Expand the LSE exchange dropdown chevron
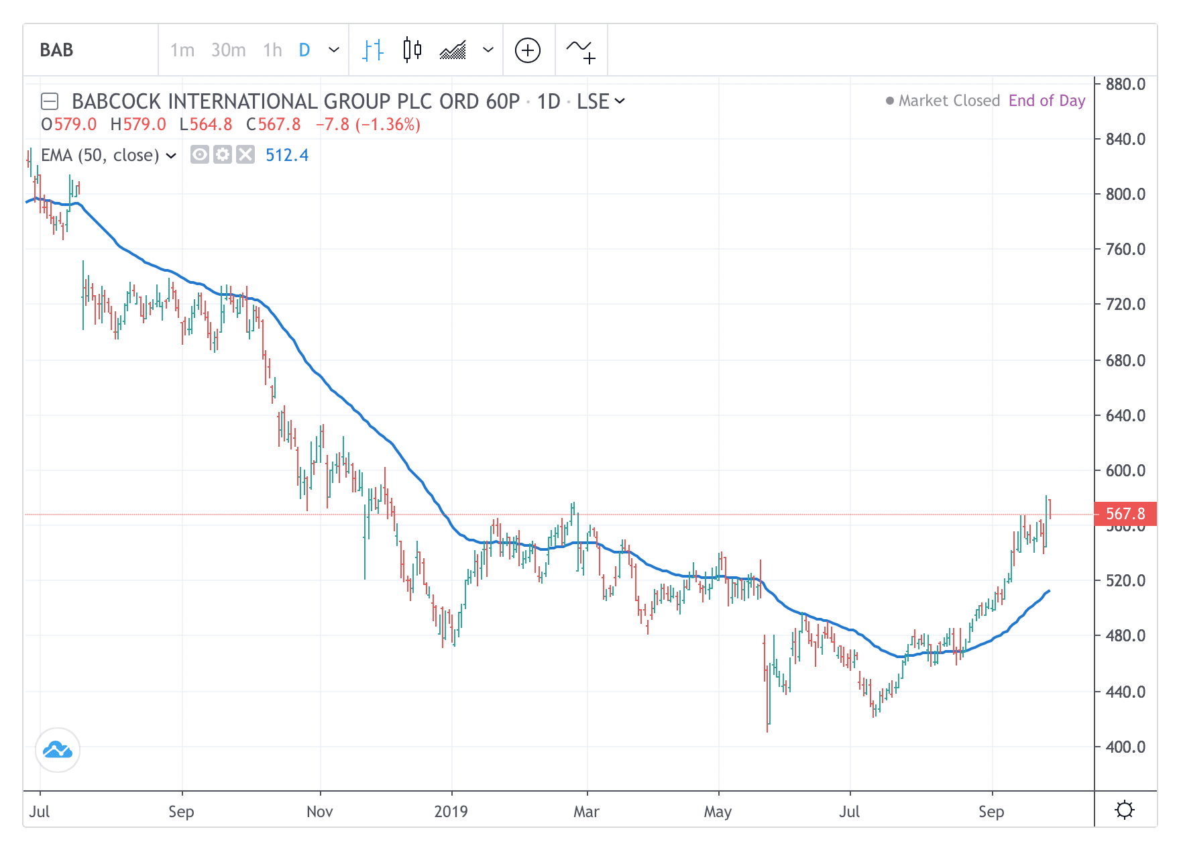 [x=620, y=101]
